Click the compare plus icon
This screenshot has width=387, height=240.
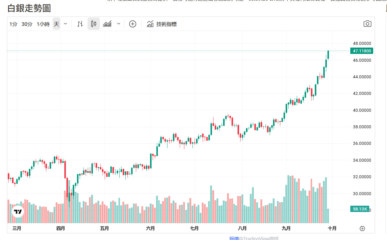(133, 23)
